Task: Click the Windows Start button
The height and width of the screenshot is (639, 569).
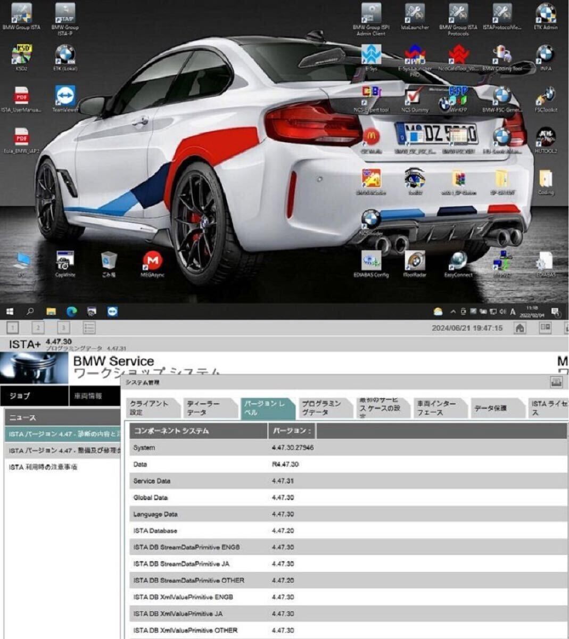Action: [x=10, y=312]
